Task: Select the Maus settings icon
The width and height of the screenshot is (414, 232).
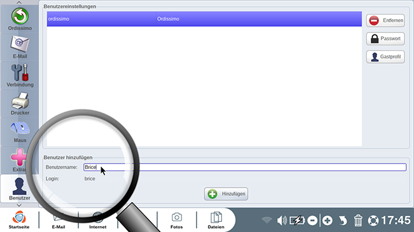Action: tap(20, 132)
